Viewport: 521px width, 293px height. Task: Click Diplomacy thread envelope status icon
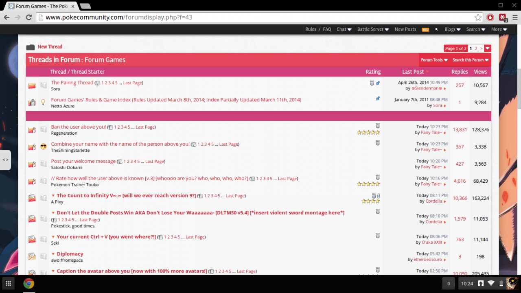coord(32,256)
